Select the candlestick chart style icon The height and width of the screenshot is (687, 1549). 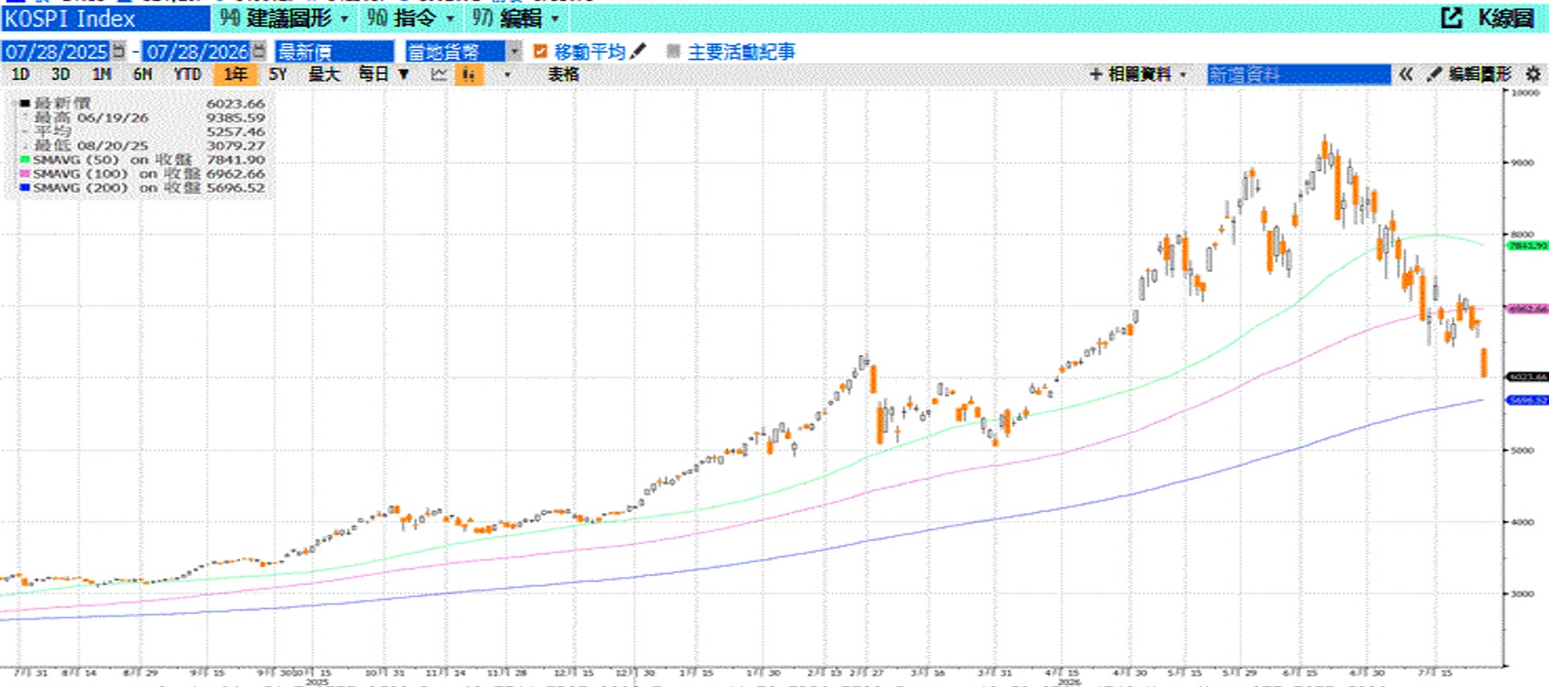point(468,75)
